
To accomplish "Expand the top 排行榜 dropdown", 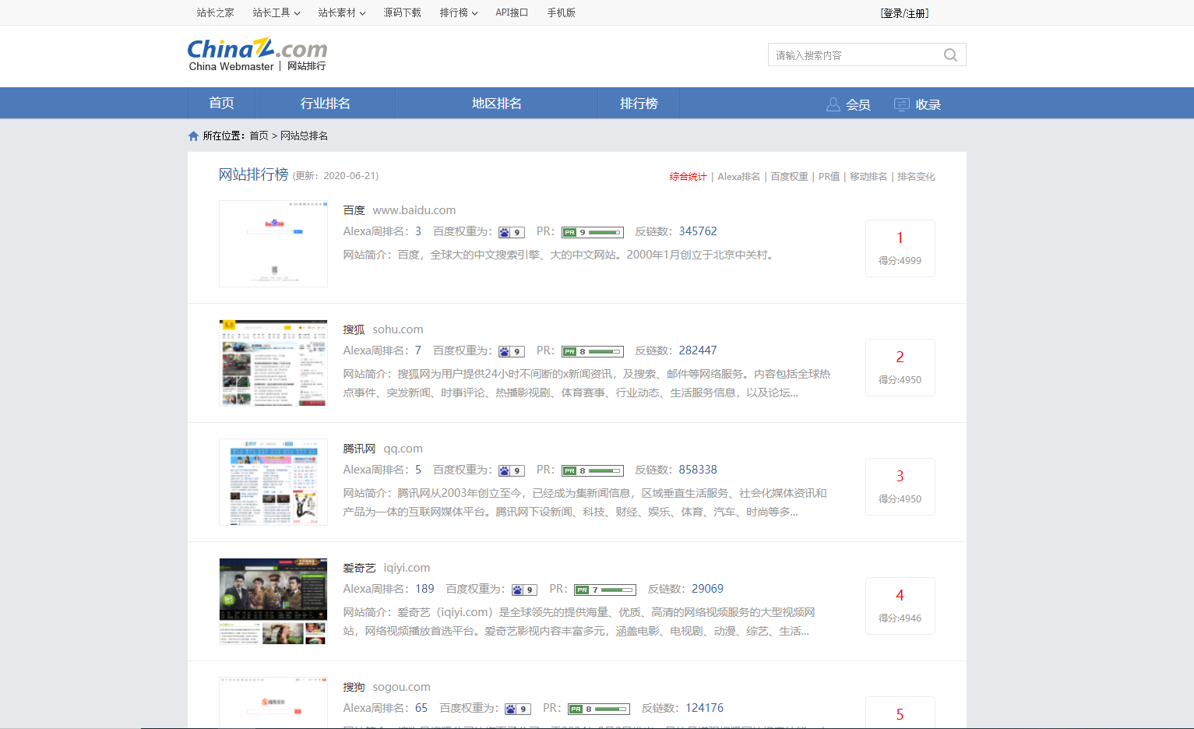I will 459,12.
